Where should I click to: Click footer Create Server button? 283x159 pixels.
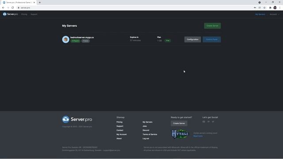(179, 123)
